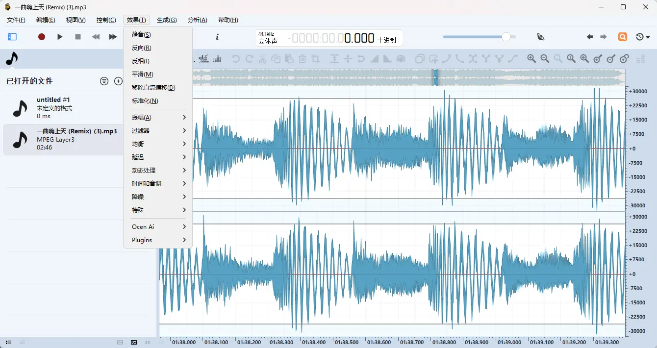Screen dimensions: 657x348
Task: Toggle the image view icon in status bar
Action: click(x=134, y=342)
